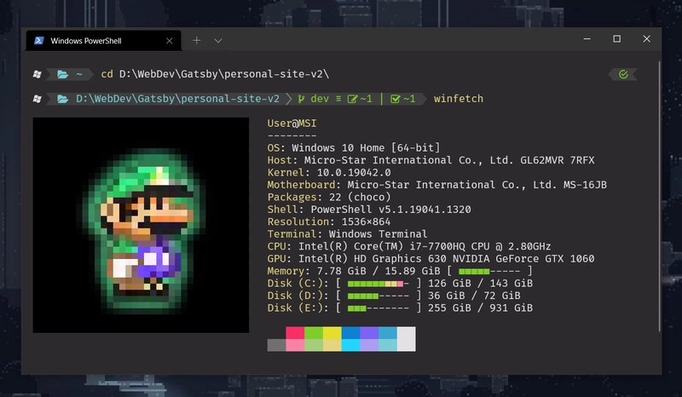Click the Resolution: 1536x864 line
The width and height of the screenshot is (682, 397).
[329, 222]
